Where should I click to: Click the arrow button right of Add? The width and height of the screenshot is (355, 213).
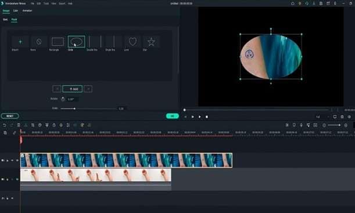tap(88, 89)
